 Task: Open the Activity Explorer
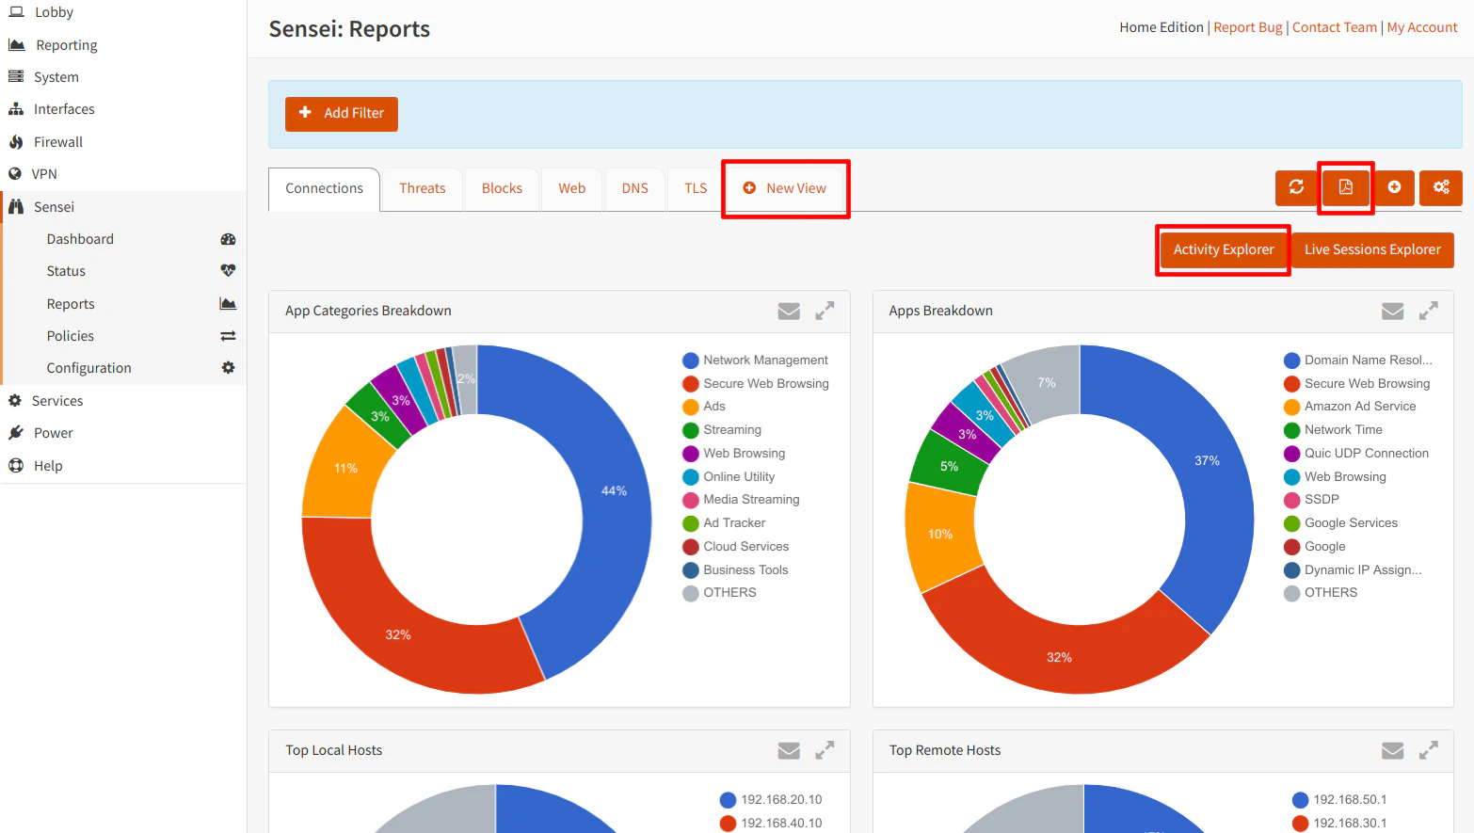(1223, 250)
